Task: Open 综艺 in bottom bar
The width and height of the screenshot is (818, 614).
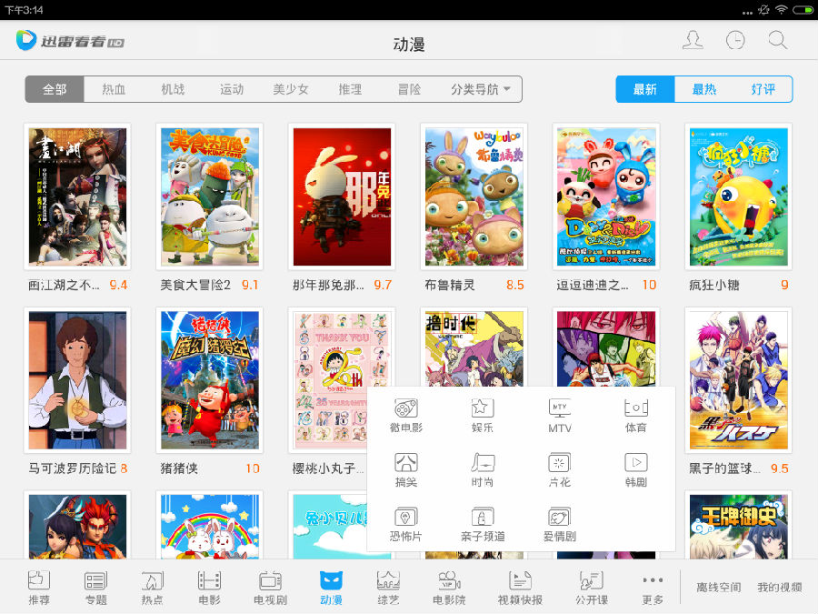Action: [388, 588]
